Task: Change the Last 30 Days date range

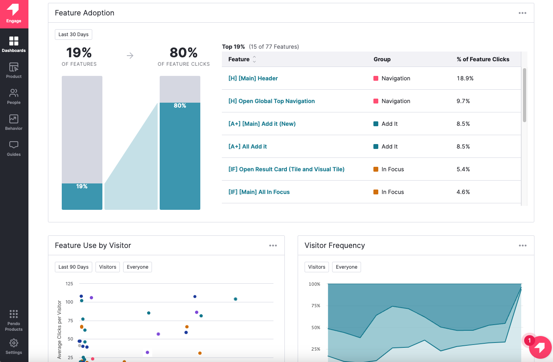Action: coord(74,34)
